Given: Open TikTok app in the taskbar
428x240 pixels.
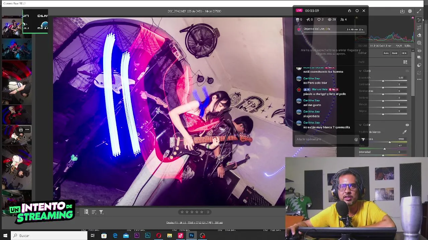Looking at the screenshot, I should 181,236.
